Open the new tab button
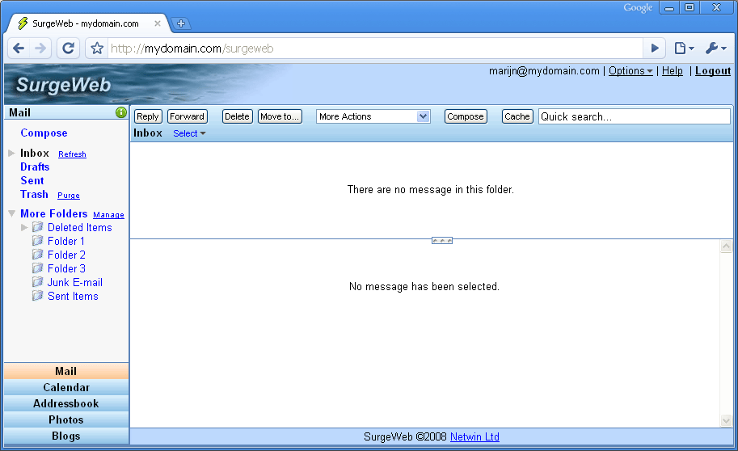Image resolution: width=738 pixels, height=451 pixels. coord(181,23)
